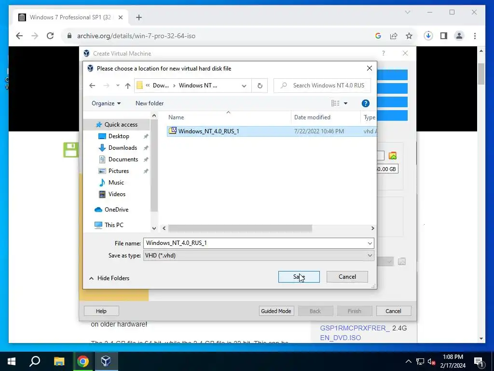Open Downloads in navigation pane

123,148
